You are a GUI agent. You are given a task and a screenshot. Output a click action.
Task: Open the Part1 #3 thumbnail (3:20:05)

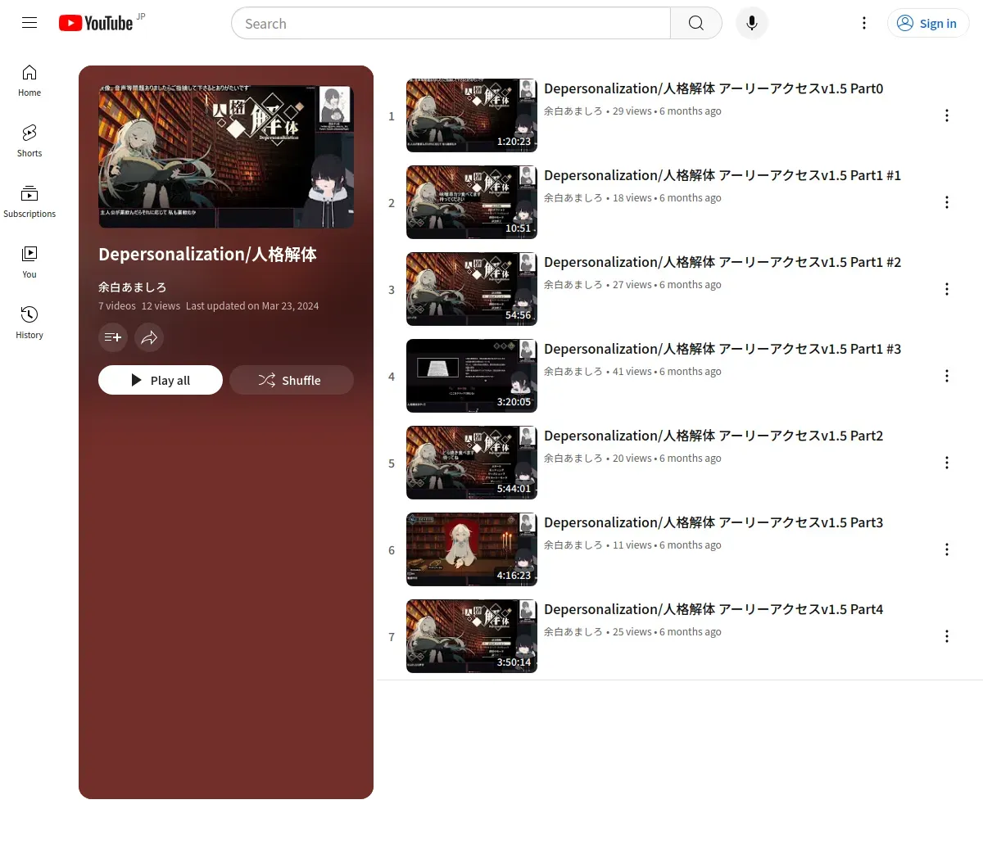coord(472,376)
